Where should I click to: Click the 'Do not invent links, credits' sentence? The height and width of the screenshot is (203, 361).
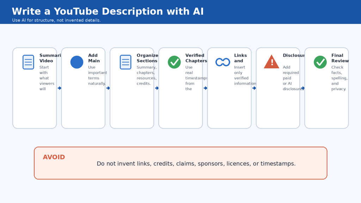click(x=196, y=164)
